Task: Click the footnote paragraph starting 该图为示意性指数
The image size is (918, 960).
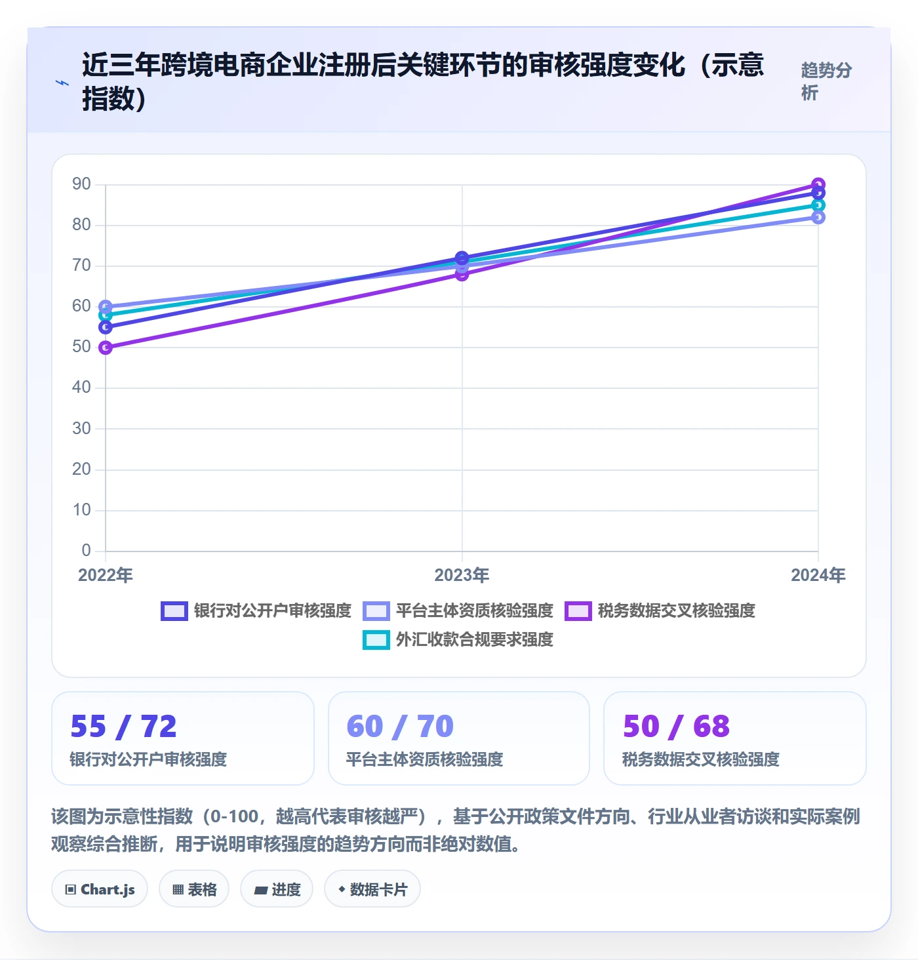Action: coord(456,830)
